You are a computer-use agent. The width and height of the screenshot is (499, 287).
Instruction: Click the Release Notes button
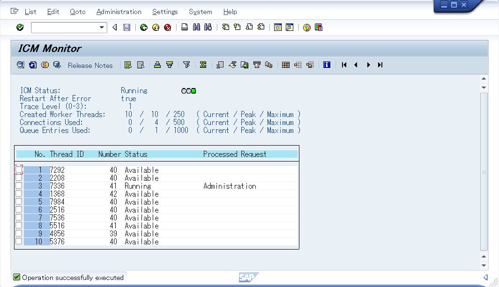(90, 66)
